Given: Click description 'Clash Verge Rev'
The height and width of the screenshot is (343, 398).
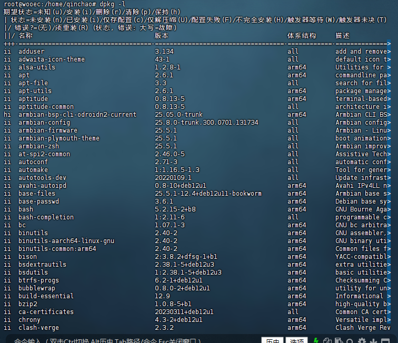Looking at the screenshot, I should click(x=363, y=328).
